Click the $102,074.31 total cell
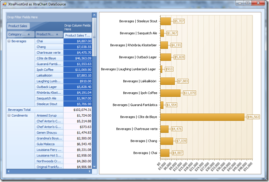Screen dimensions: 269x182 pos(78,110)
